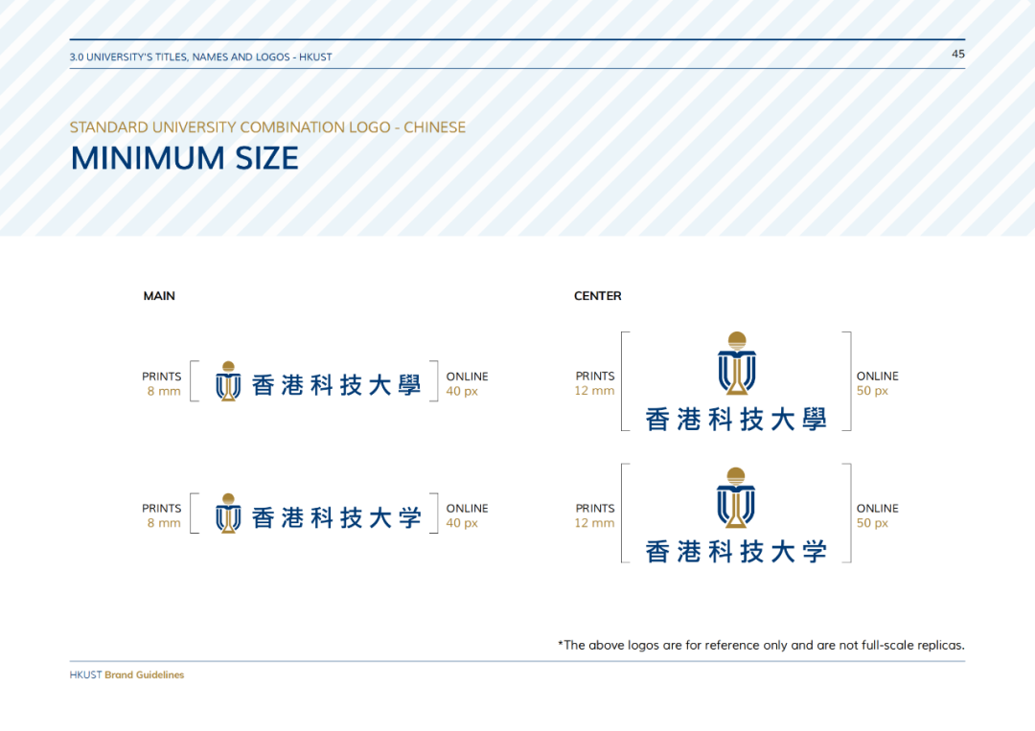The height and width of the screenshot is (731, 1035).
Task: Click the 'MINIMUM SIZE' heading
Action: 184,158
